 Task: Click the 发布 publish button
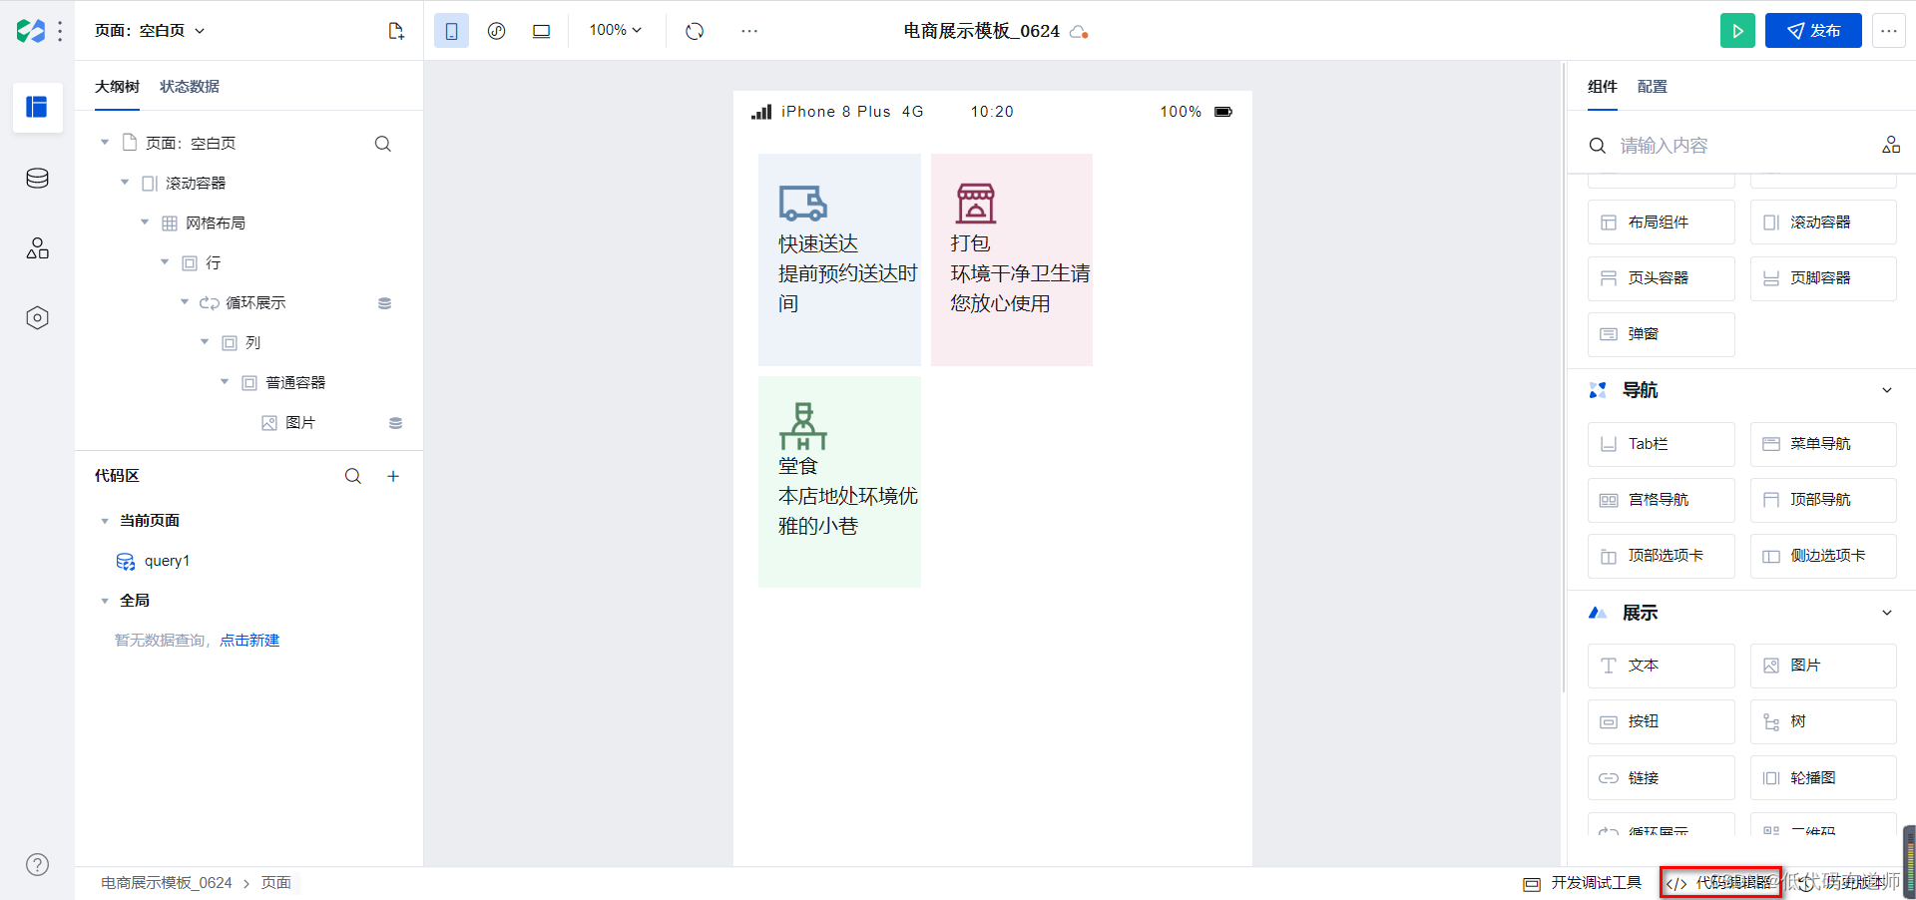coord(1813,31)
